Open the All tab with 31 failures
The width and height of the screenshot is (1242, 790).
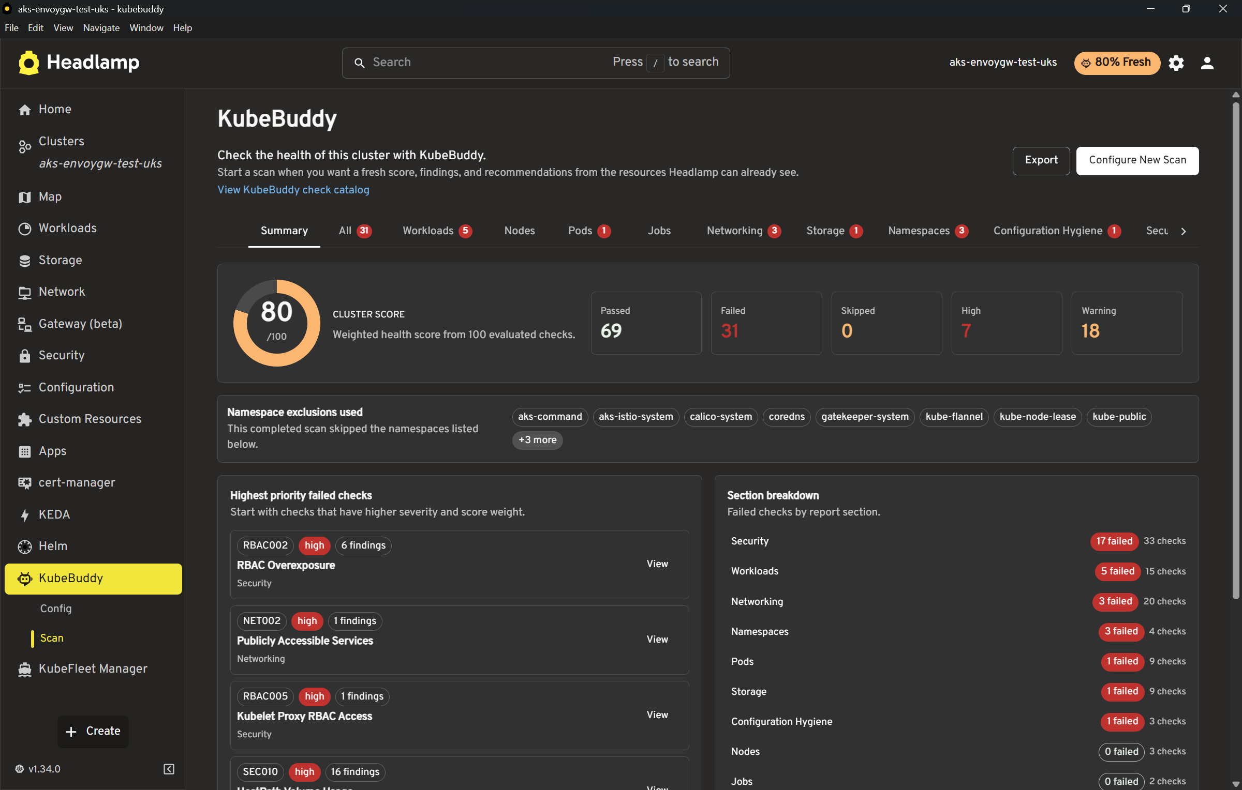(x=355, y=231)
